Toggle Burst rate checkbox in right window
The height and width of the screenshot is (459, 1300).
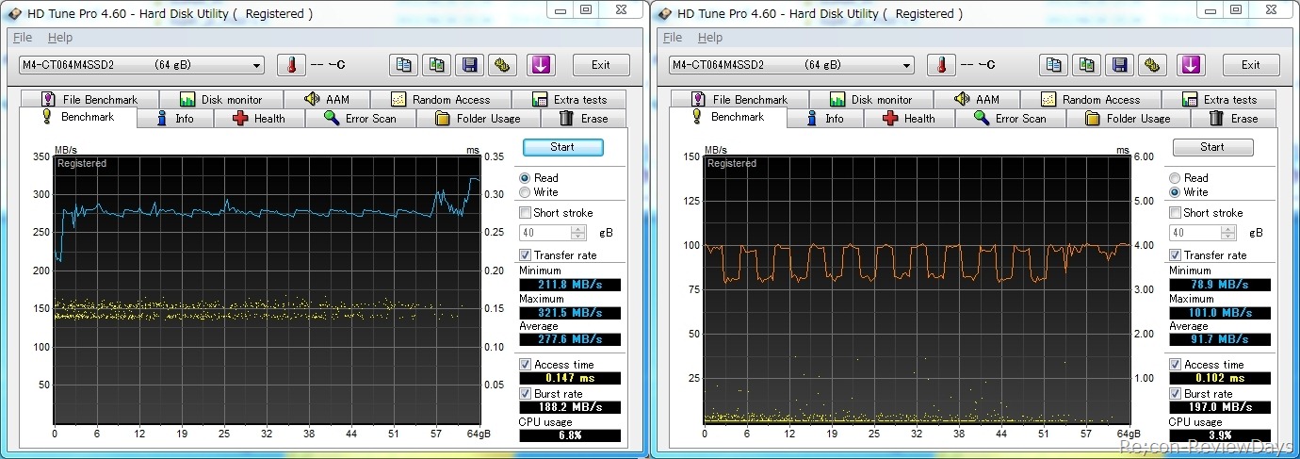[x=1176, y=394]
